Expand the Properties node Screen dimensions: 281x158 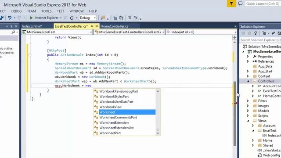[x=248, y=57]
